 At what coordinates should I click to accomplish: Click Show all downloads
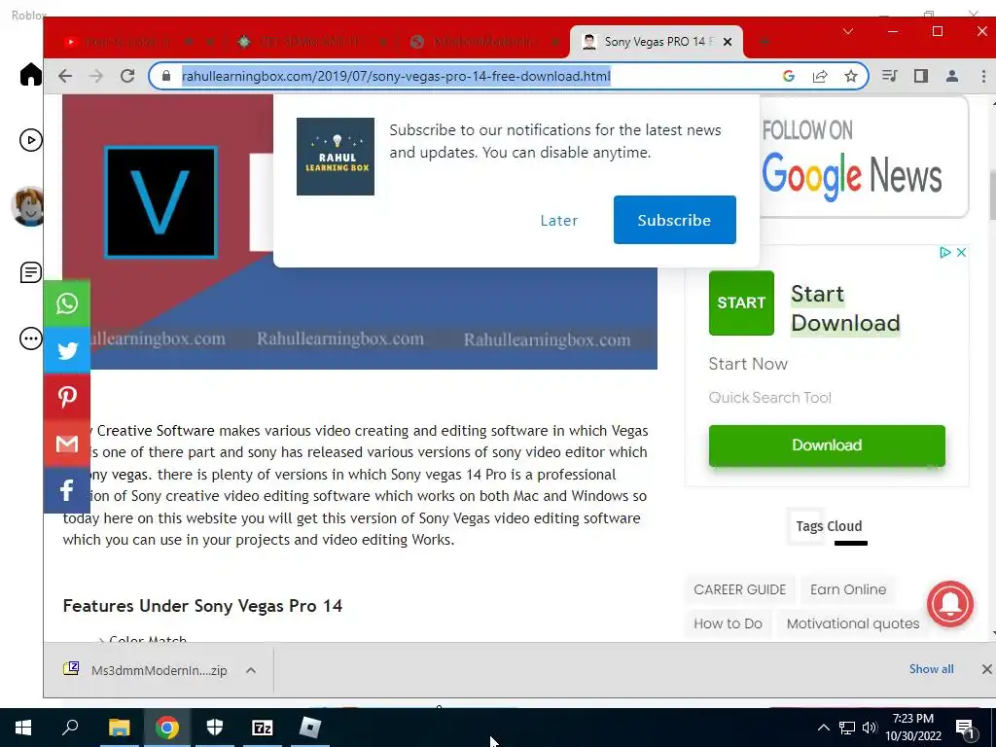pyautogui.click(x=931, y=669)
